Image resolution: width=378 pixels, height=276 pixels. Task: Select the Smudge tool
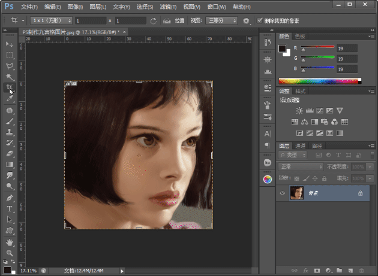point(10,175)
